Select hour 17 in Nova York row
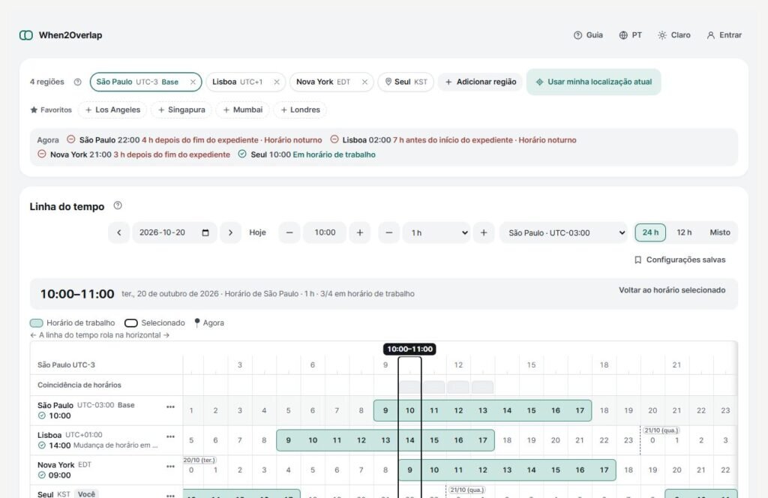This screenshot has height=498, width=768. pos(604,470)
